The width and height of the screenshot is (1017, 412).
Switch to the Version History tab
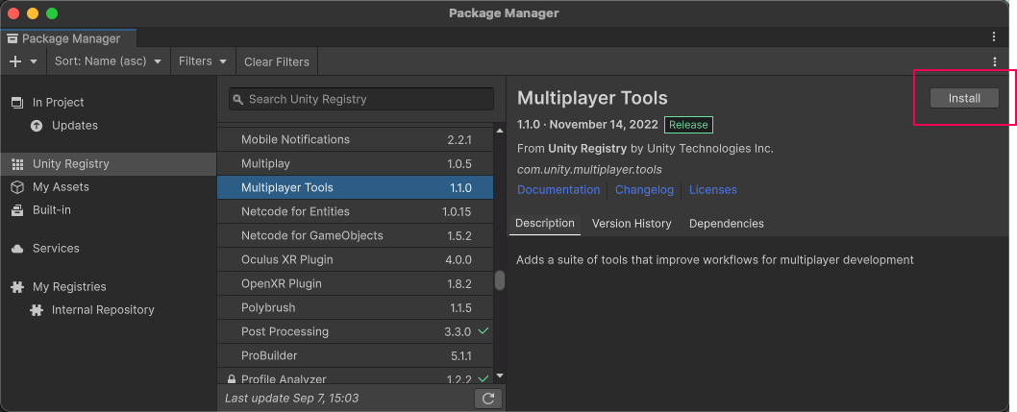632,224
